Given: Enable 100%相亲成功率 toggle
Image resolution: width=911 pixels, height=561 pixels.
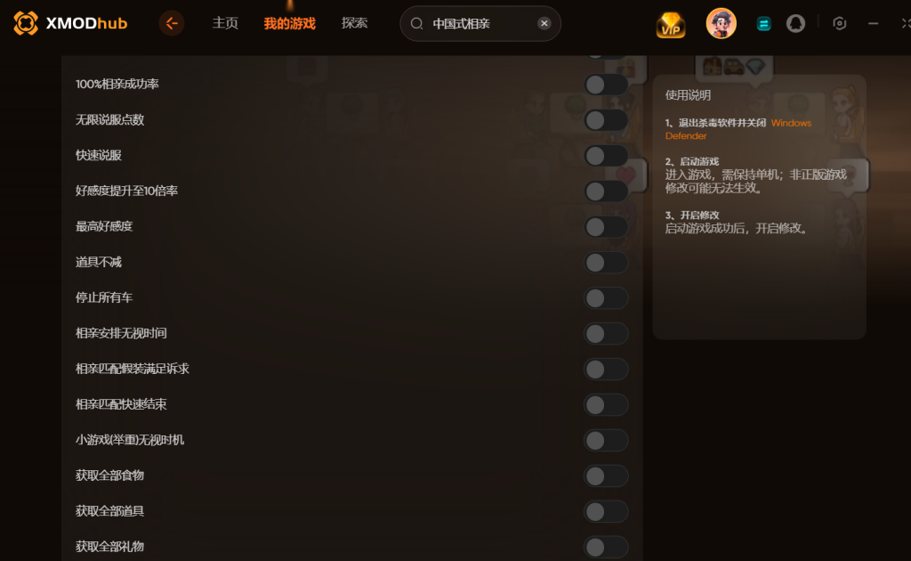Looking at the screenshot, I should click(x=606, y=85).
